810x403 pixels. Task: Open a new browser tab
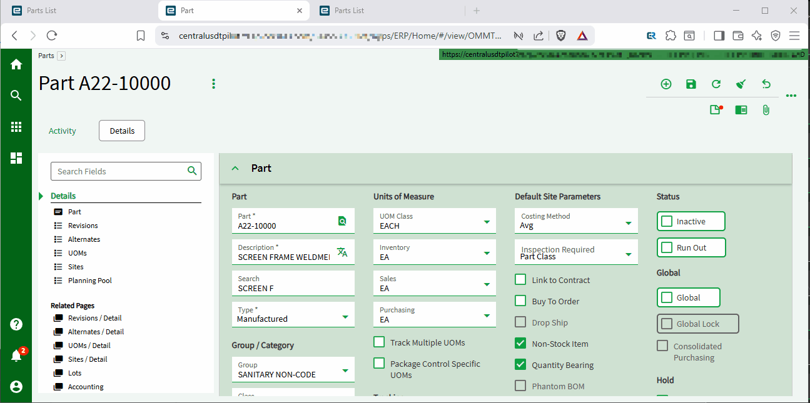point(477,11)
